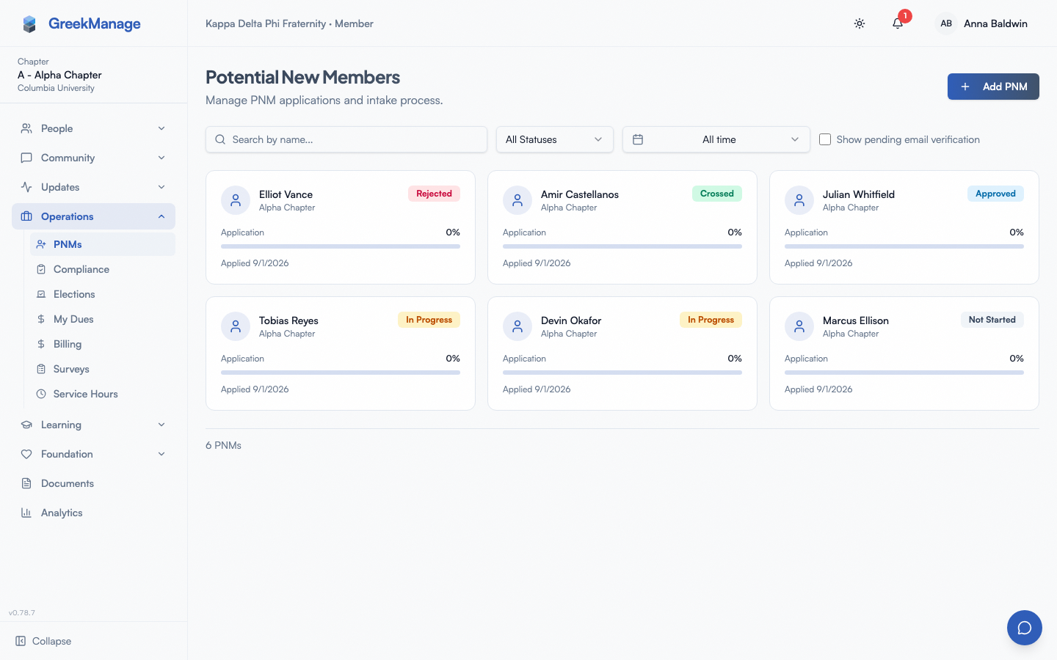Open the chat support bubble icon
The width and height of the screenshot is (1057, 660).
pyautogui.click(x=1025, y=628)
